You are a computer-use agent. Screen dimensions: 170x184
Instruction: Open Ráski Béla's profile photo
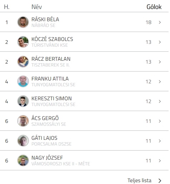point(23,22)
